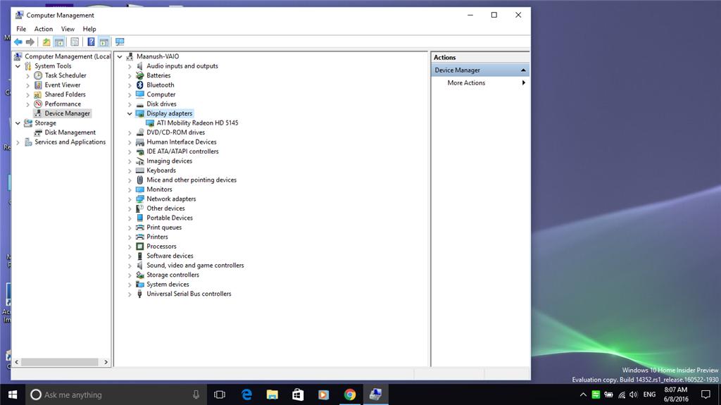Click the Mice and other pointing devices icon
This screenshot has width=721, height=405.
pos(140,180)
